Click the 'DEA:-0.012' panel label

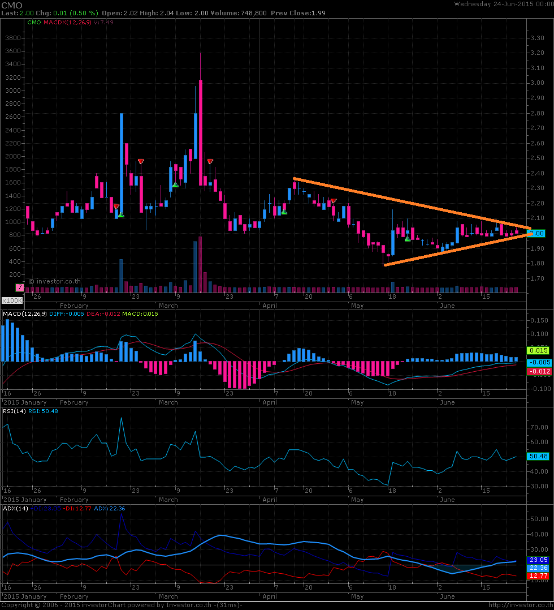point(103,313)
